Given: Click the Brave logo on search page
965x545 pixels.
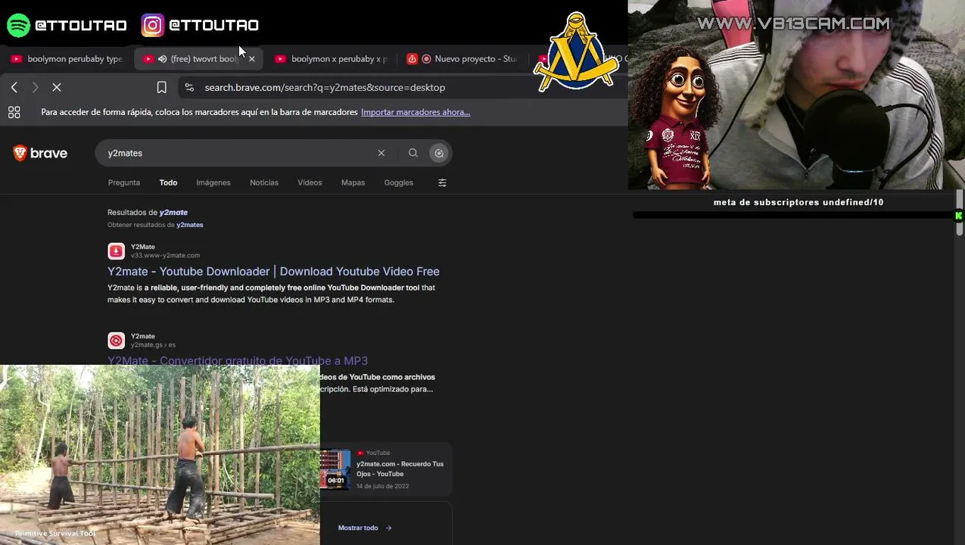Looking at the screenshot, I should point(40,153).
